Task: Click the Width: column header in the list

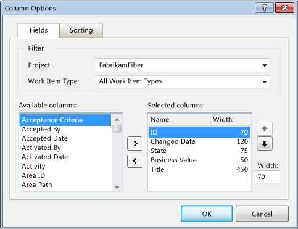Action: (231, 120)
